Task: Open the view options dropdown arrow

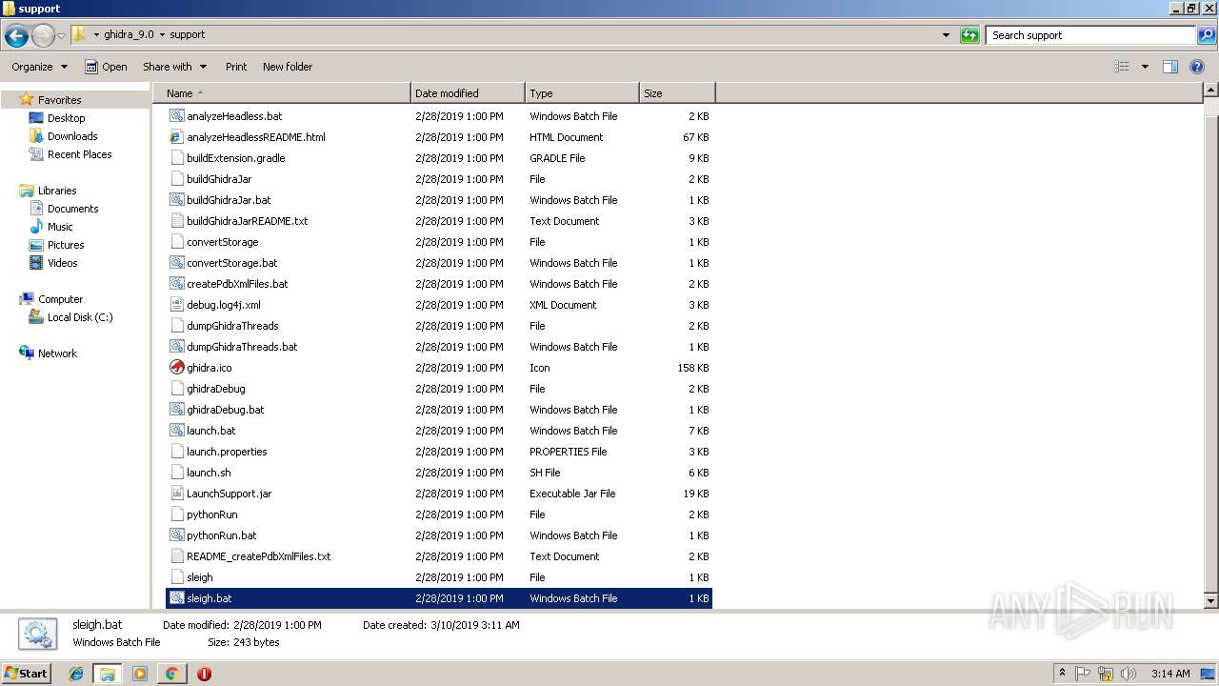Action: [x=1145, y=67]
